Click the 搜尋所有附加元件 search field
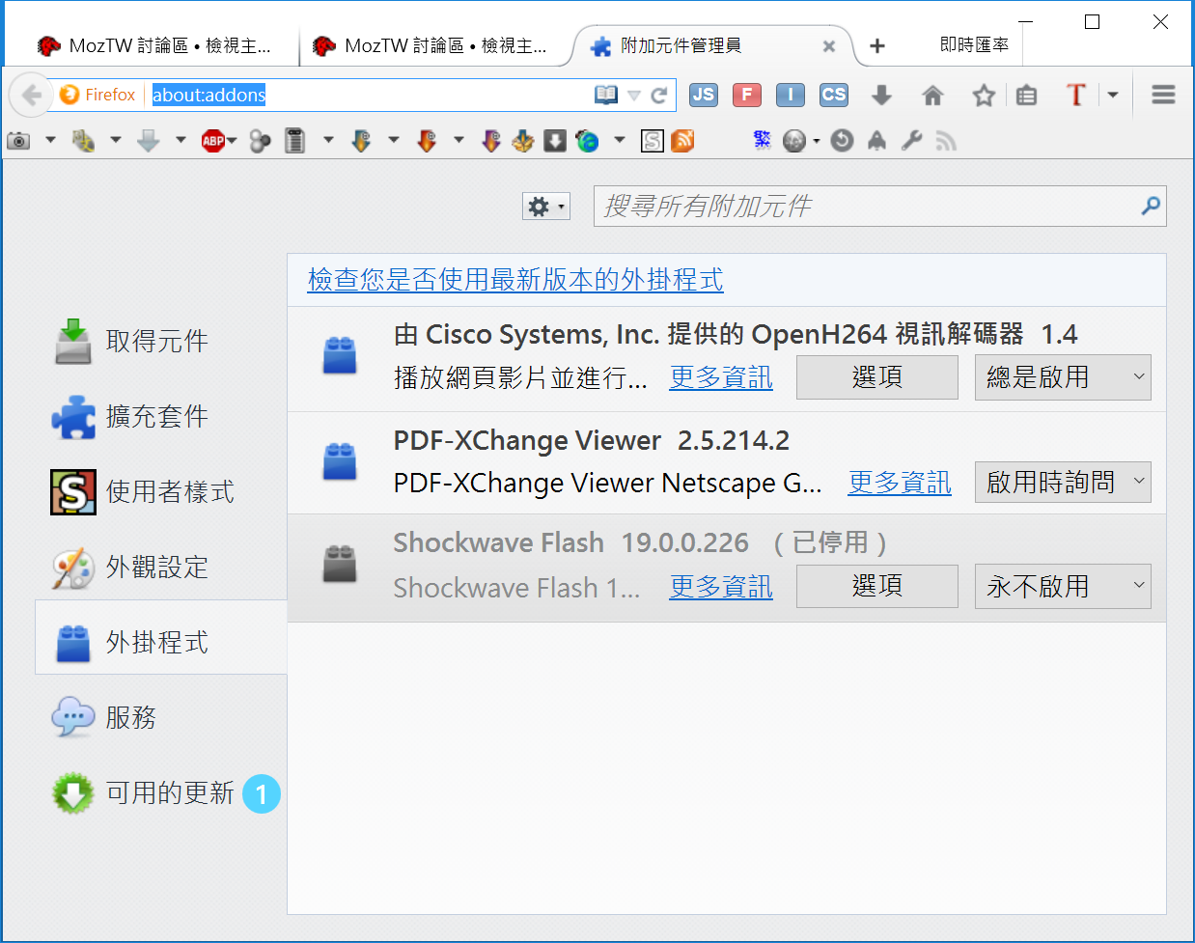Image resolution: width=1195 pixels, height=943 pixels. [x=879, y=206]
